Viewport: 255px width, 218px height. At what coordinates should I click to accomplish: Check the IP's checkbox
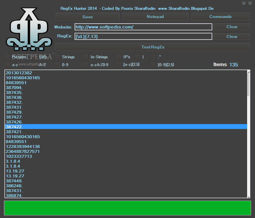(118, 57)
